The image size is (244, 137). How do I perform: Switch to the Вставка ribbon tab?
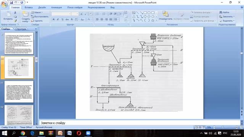[29, 8]
